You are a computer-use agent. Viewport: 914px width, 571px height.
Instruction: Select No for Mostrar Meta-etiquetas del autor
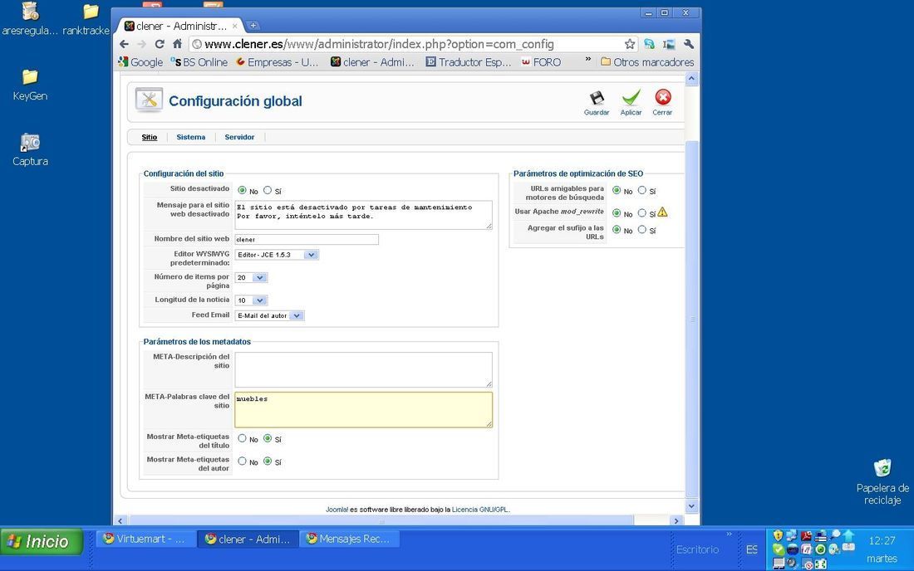click(242, 461)
